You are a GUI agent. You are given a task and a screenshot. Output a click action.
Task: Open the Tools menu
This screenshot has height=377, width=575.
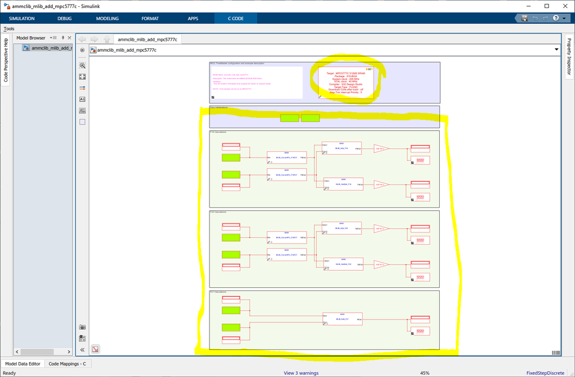pos(9,29)
